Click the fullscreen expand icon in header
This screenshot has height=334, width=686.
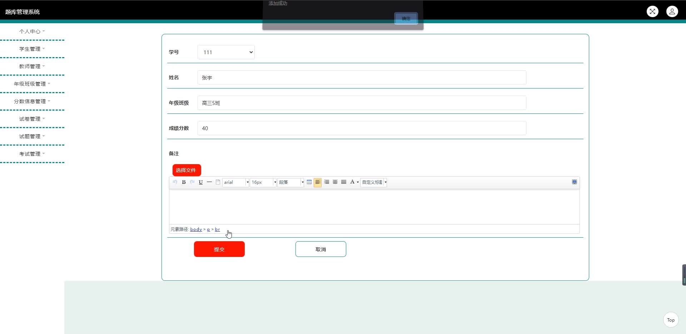coord(652,11)
